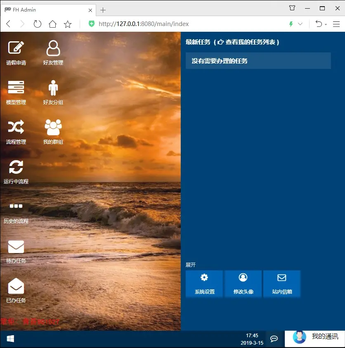This screenshot has height=348, width=345.
Task: Open the 我的群组 my groups icon
Action: tap(53, 132)
